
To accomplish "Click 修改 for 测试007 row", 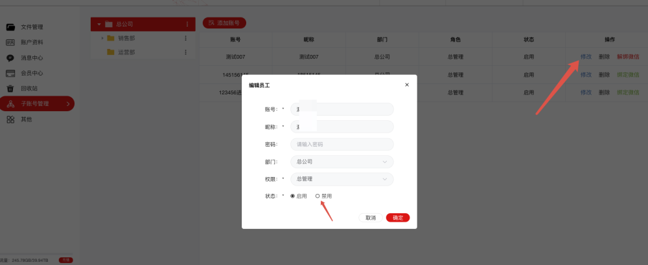I will [x=586, y=57].
